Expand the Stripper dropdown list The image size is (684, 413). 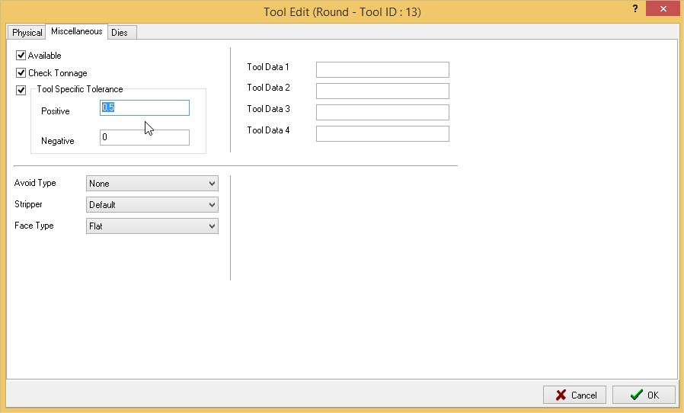coord(152,205)
